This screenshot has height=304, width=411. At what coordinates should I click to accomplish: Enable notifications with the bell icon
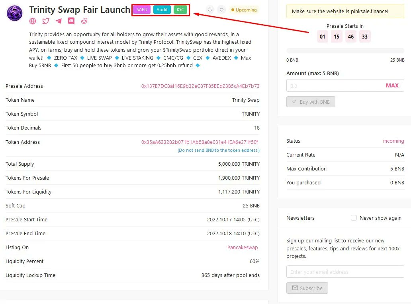coord(211,10)
